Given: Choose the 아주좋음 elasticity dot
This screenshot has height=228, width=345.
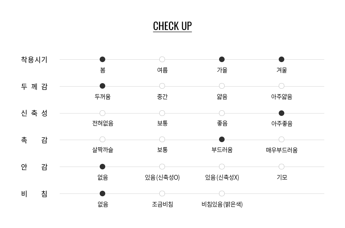Looking at the screenshot, I should click(x=282, y=113).
